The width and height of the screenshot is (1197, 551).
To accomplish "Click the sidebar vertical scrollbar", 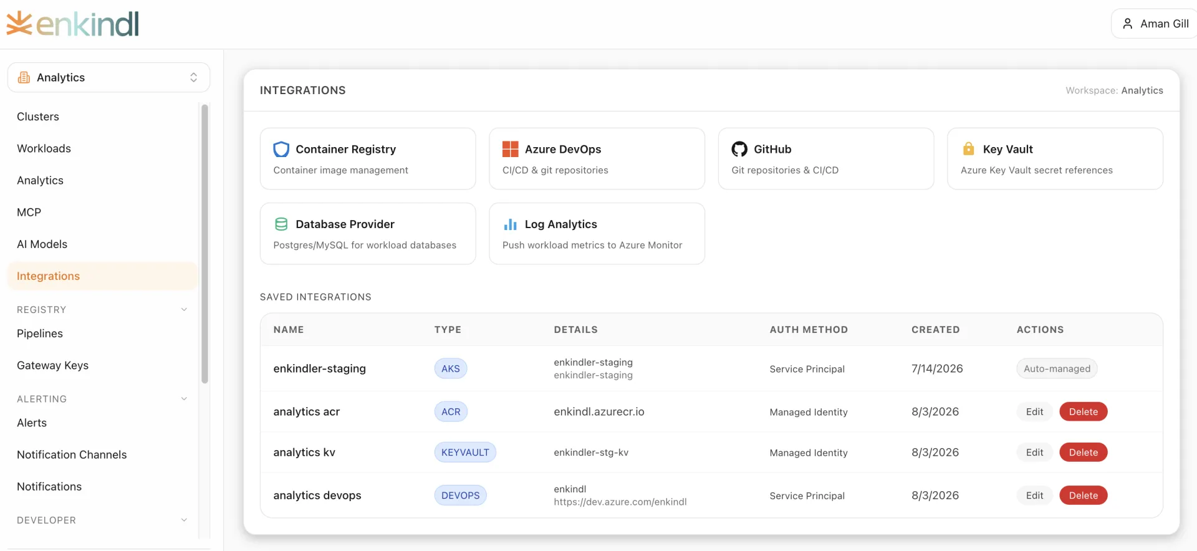I will (x=204, y=243).
